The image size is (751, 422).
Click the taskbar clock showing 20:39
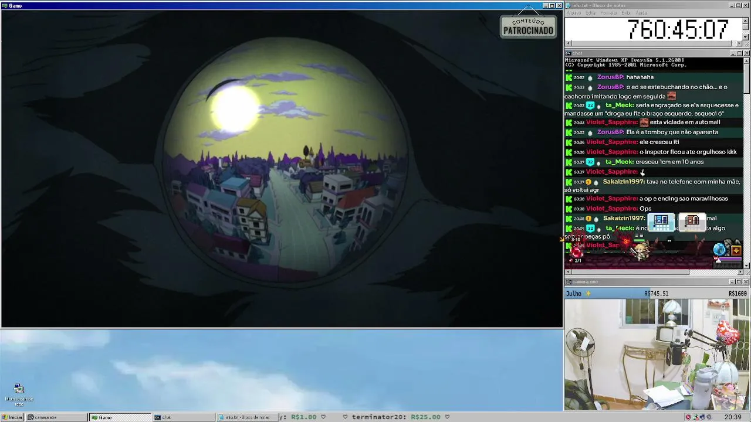tap(733, 417)
